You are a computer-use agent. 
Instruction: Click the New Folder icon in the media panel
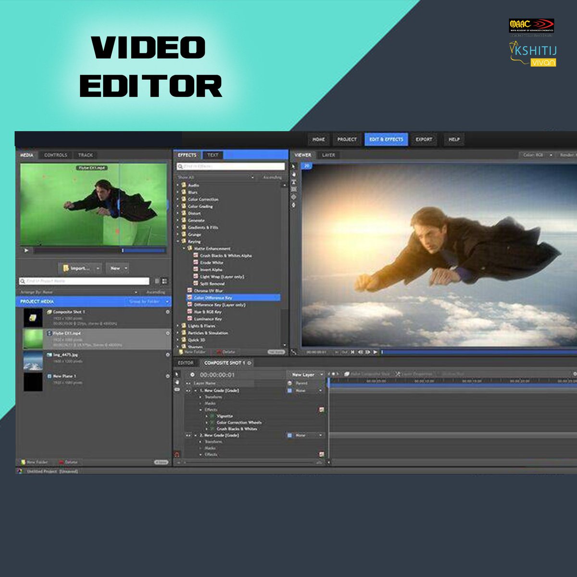[23, 462]
